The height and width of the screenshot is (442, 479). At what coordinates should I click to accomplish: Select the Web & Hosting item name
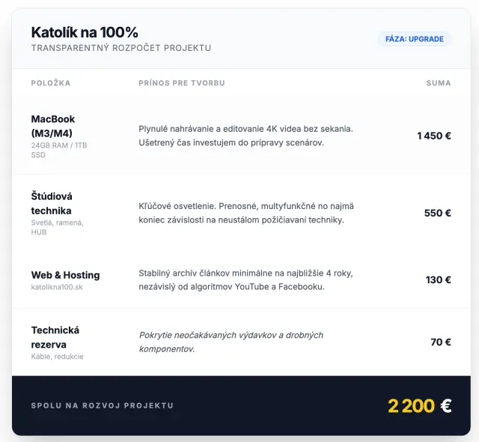pyautogui.click(x=65, y=275)
